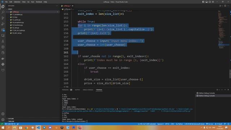The image size is (231, 130).
Task: Open Telegram from the taskbar
Action: 44,127
